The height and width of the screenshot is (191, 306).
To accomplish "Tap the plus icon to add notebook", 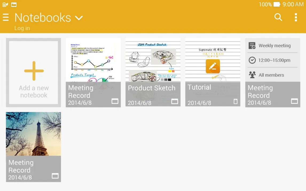I will click(34, 71).
